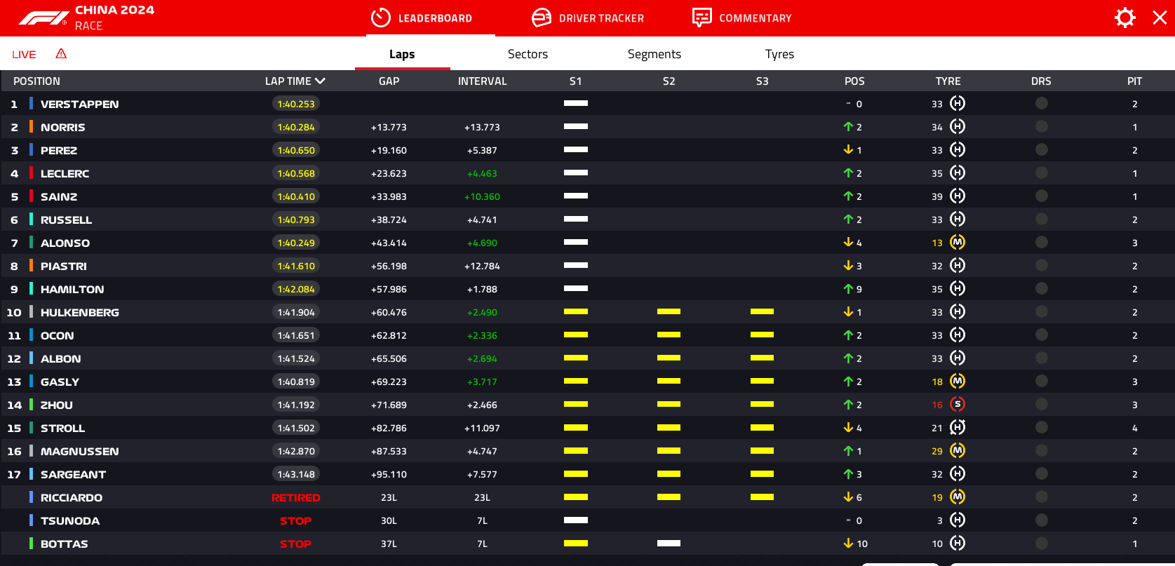
Task: Click Bottas's DRS indicator dot
Action: coord(1042,544)
